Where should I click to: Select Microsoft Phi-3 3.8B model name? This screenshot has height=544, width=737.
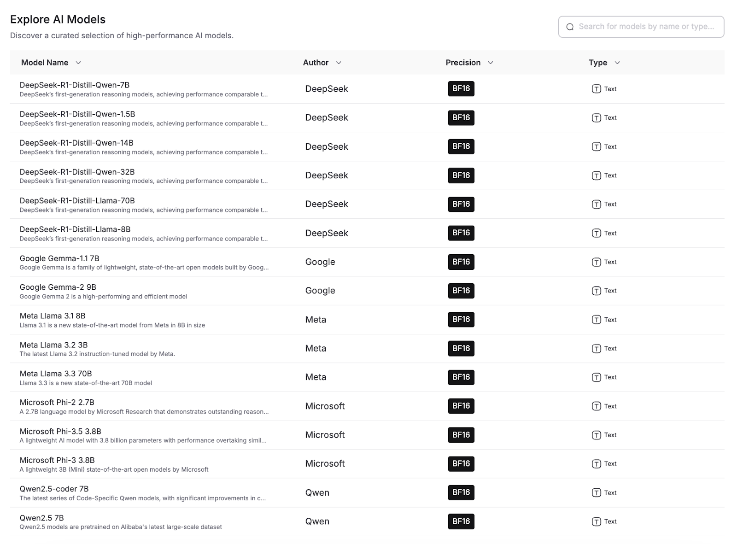(x=57, y=460)
